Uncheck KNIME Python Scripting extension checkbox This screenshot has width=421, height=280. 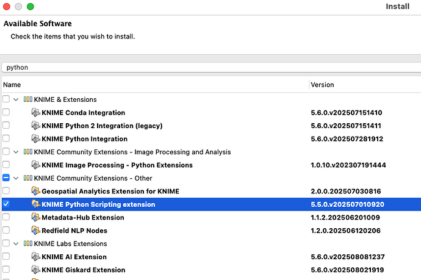(x=6, y=204)
